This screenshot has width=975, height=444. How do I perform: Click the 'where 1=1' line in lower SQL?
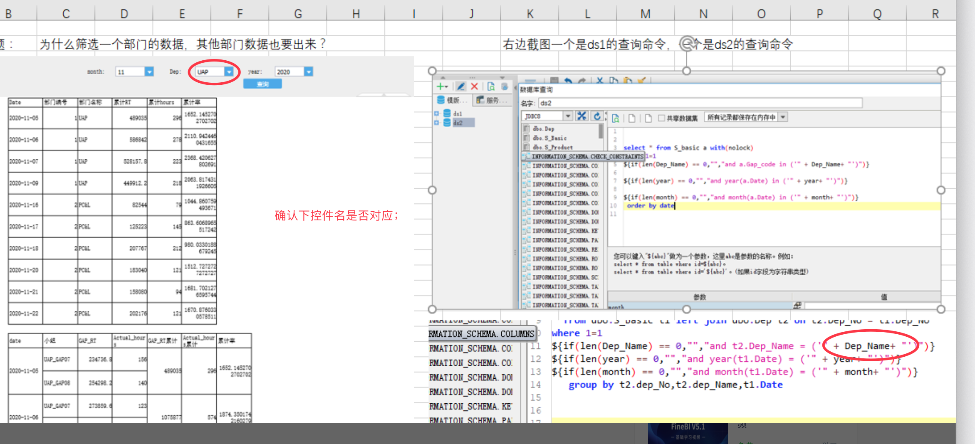577,333
